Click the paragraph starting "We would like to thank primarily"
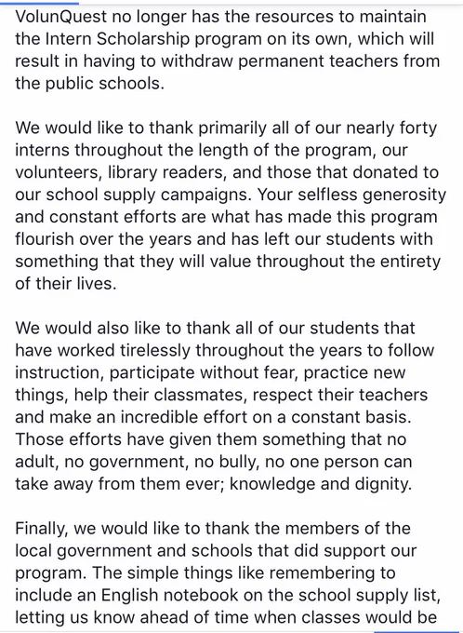This screenshot has width=463, height=633. tap(231, 206)
